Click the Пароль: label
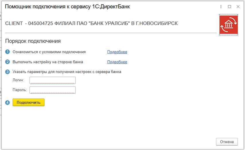The height and width of the screenshot is (150, 245). coord(20,90)
